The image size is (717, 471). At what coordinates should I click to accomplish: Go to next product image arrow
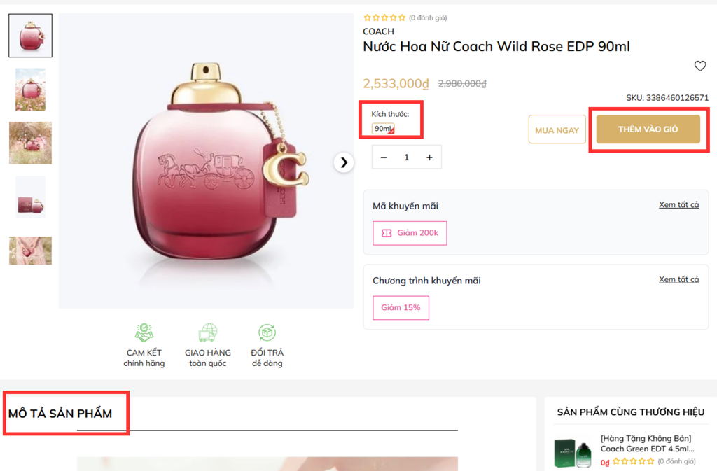(x=344, y=162)
